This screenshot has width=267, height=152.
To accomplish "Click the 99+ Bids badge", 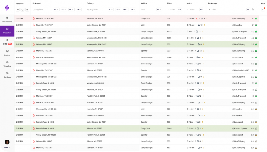I will click(10, 44).
